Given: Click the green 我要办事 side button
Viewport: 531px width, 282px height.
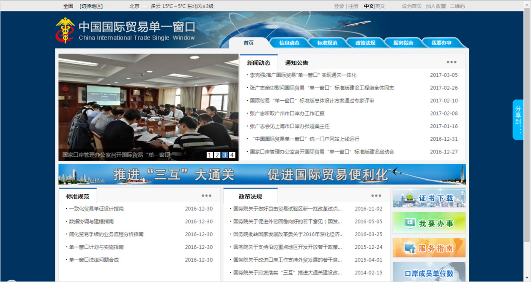Looking at the screenshot, I should click(429, 223).
